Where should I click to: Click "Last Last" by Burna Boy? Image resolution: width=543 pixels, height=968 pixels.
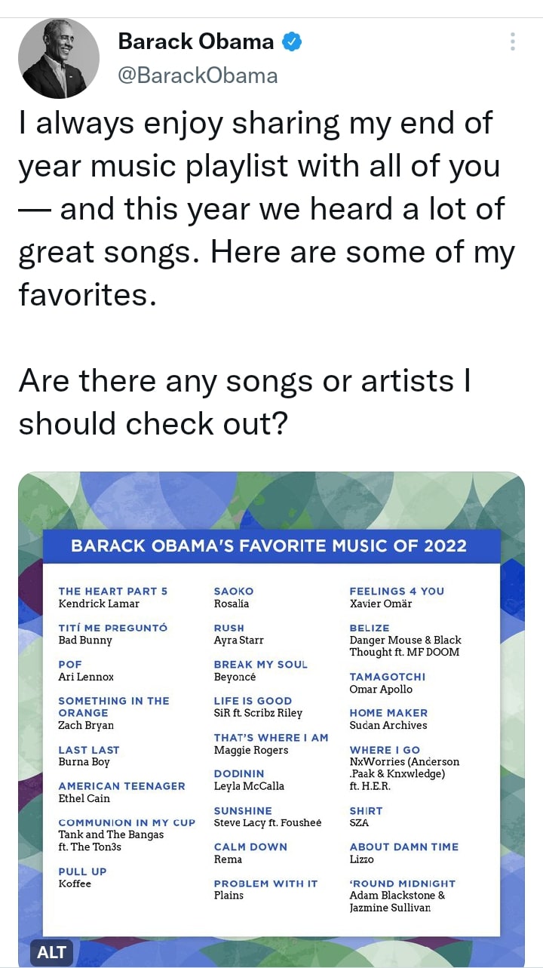point(89,756)
